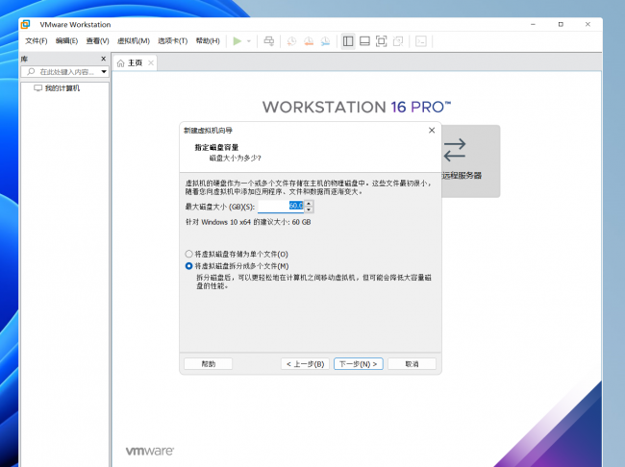Open the 文件(F) menu

pyautogui.click(x=36, y=40)
